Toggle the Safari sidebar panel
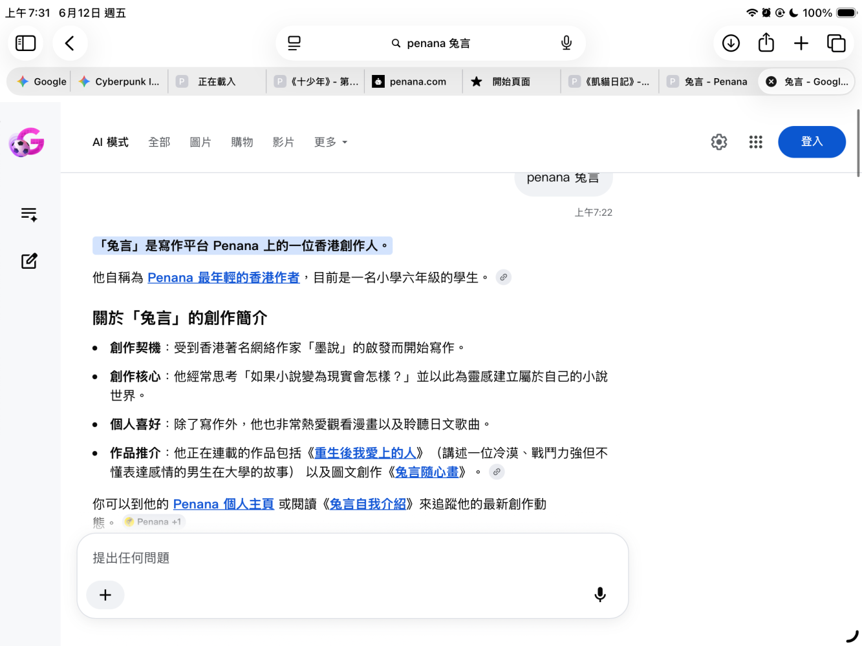This screenshot has width=862, height=646. [25, 43]
